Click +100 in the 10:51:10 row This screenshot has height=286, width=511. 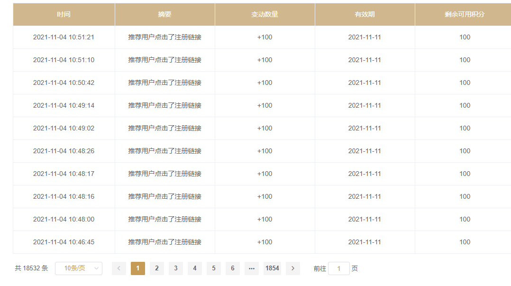265,60
